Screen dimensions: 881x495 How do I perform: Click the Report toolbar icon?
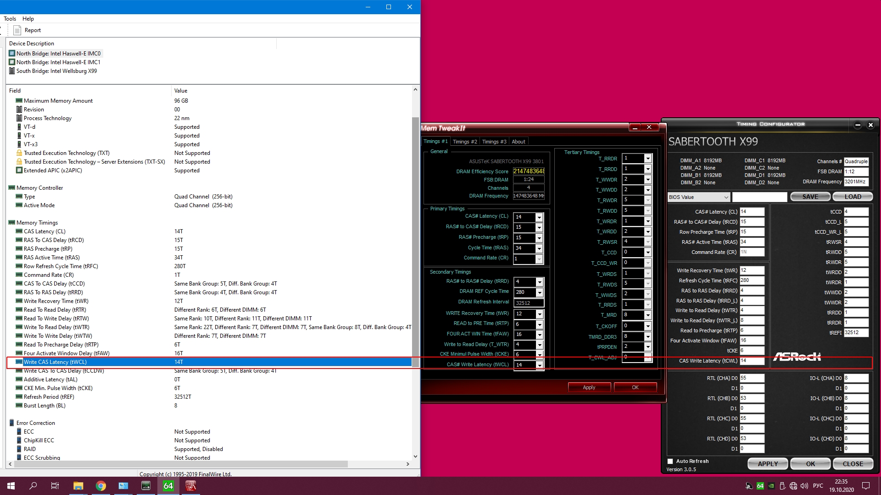[28, 30]
